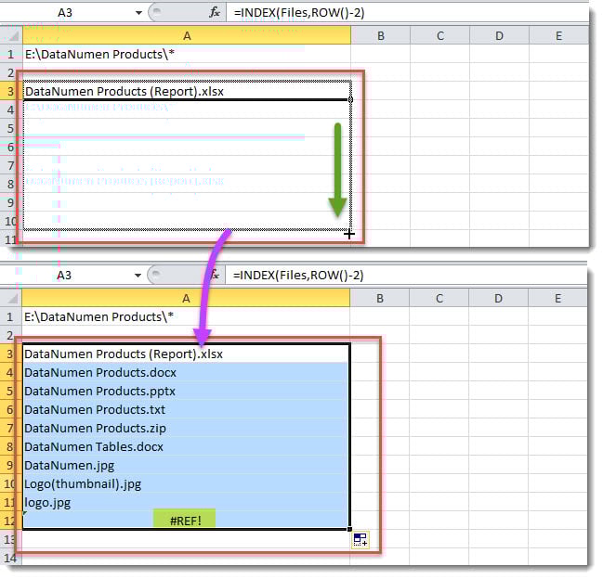Click the Name Box A3 in lower sheet

[x=64, y=276]
